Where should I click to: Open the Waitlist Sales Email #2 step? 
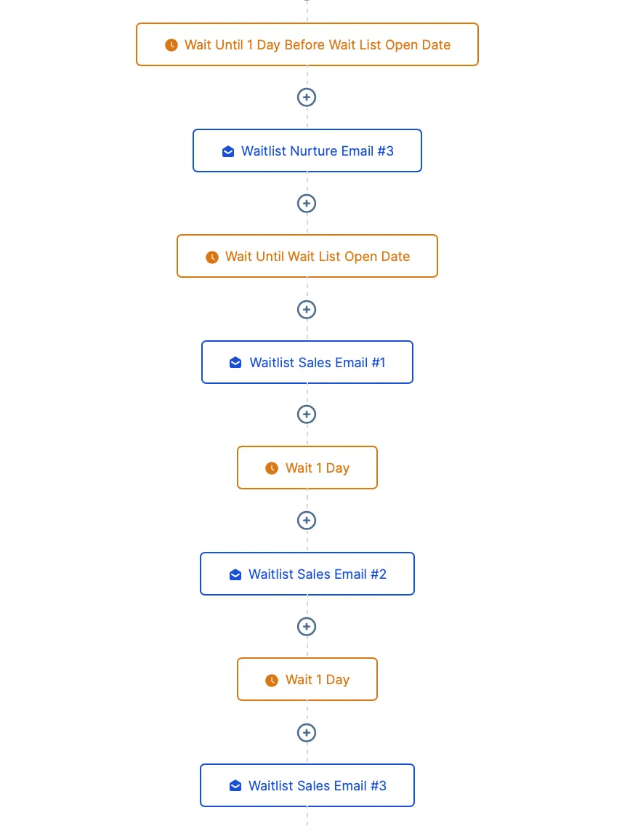pyautogui.click(x=307, y=574)
